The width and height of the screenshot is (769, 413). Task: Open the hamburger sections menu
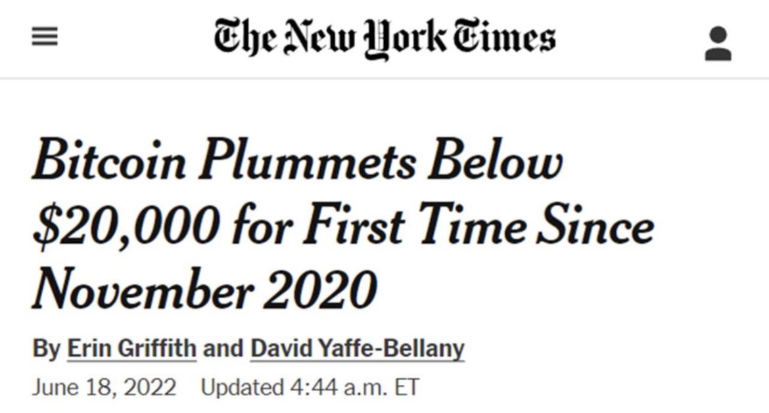click(45, 37)
